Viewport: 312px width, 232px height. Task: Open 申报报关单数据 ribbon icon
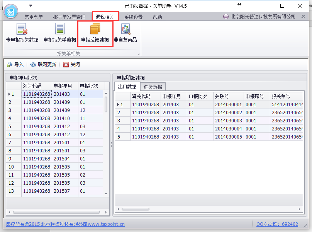coord(59,33)
